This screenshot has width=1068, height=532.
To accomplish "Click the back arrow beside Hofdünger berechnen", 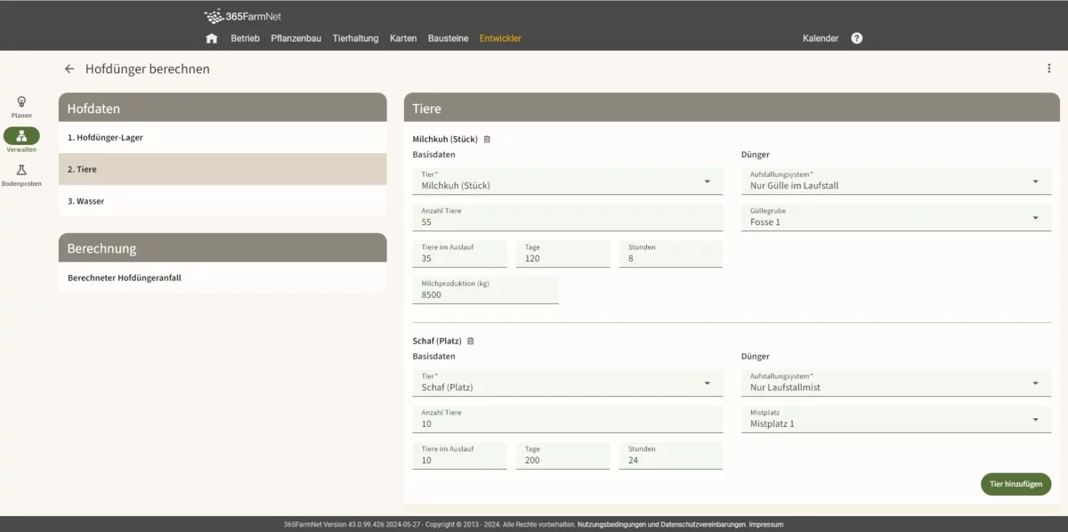I will 69,69.
